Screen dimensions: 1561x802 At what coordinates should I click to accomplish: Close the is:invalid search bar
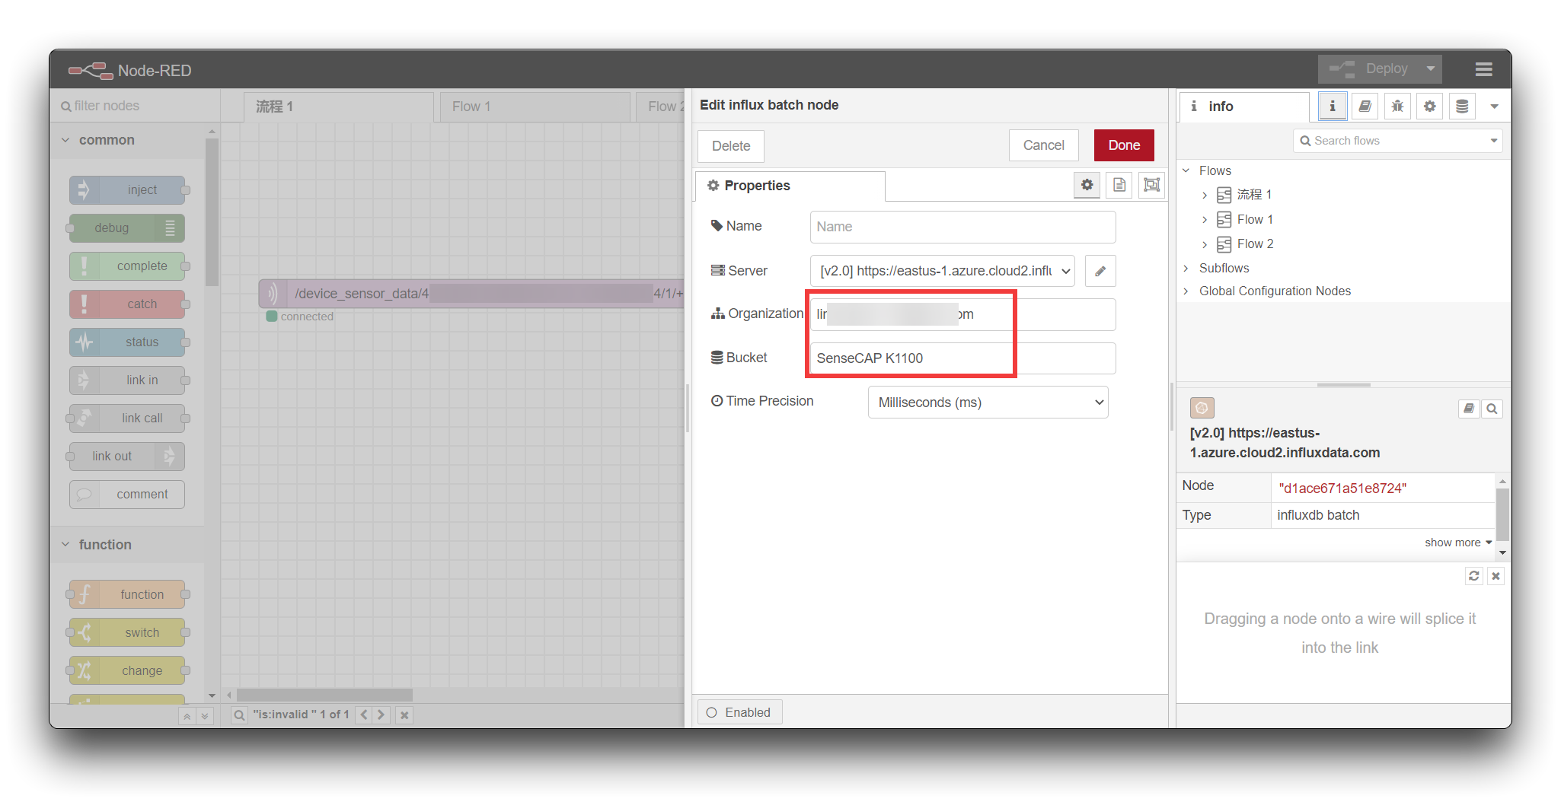coord(404,715)
